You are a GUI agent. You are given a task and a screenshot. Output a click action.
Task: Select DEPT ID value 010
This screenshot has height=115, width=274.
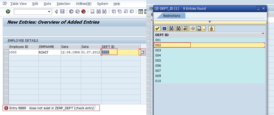(x=210, y=81)
